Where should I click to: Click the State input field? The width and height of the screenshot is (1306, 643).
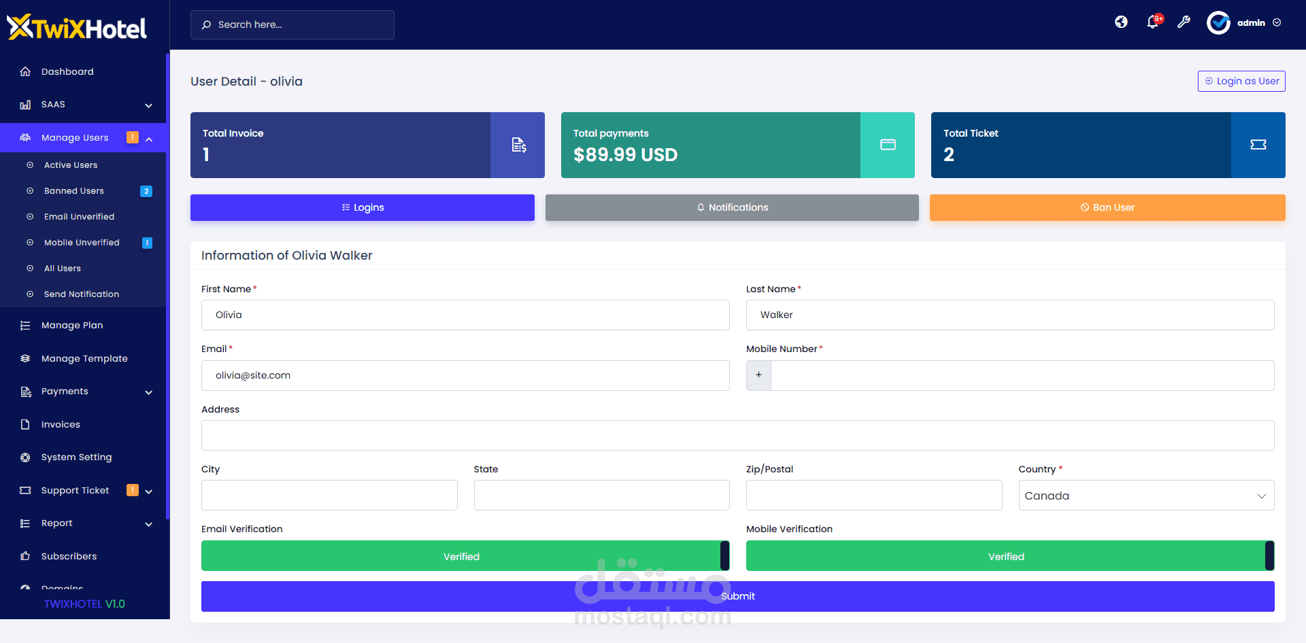click(x=602, y=496)
